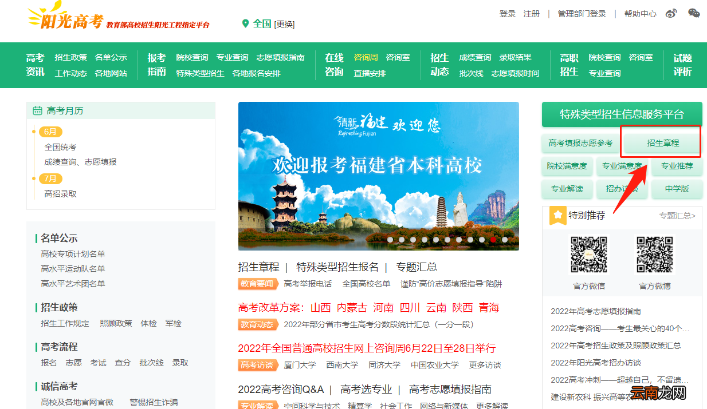Open 厦门大学 interview link
The width and height of the screenshot is (707, 409).
[x=300, y=365]
